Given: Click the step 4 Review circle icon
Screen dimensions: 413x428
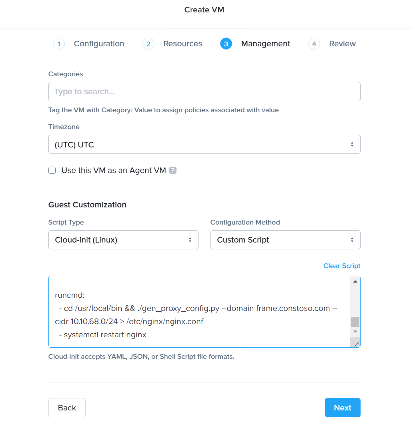Looking at the screenshot, I should (x=314, y=44).
